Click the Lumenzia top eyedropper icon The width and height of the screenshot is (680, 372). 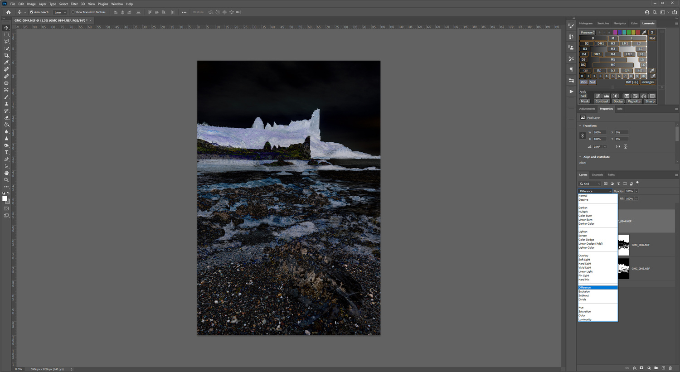pos(644,33)
